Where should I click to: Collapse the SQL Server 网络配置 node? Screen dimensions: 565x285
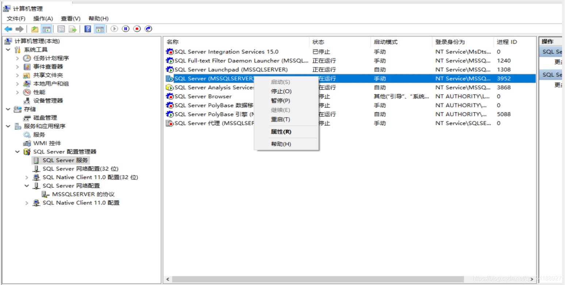click(x=27, y=186)
